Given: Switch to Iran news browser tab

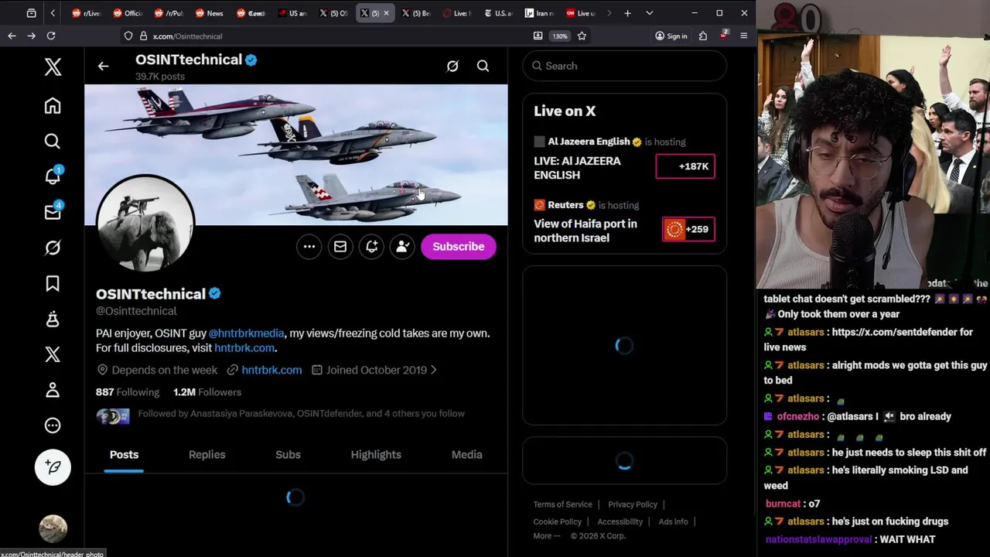Looking at the screenshot, I should tap(539, 13).
